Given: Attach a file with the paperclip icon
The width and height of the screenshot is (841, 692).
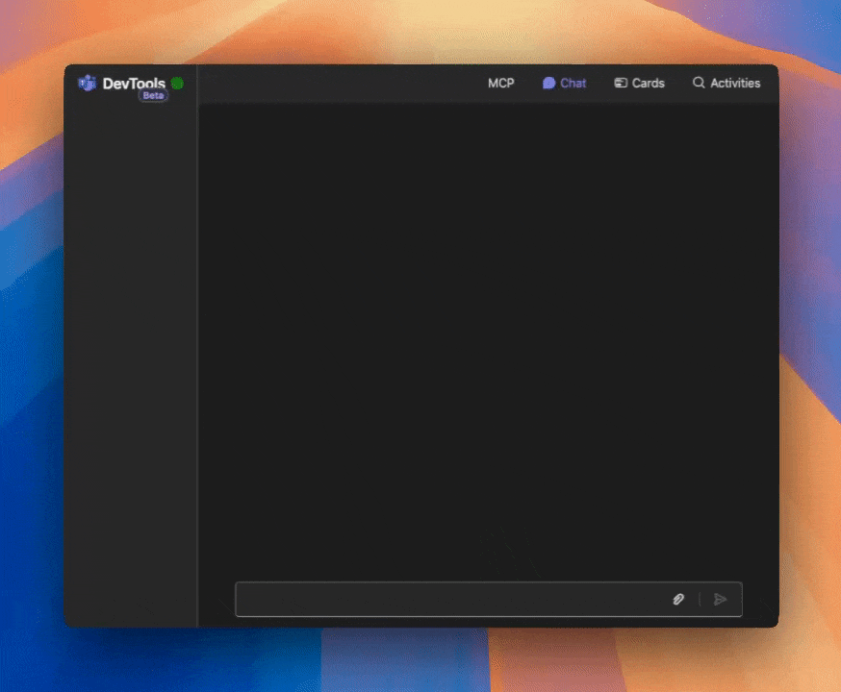Looking at the screenshot, I should pos(677,599).
